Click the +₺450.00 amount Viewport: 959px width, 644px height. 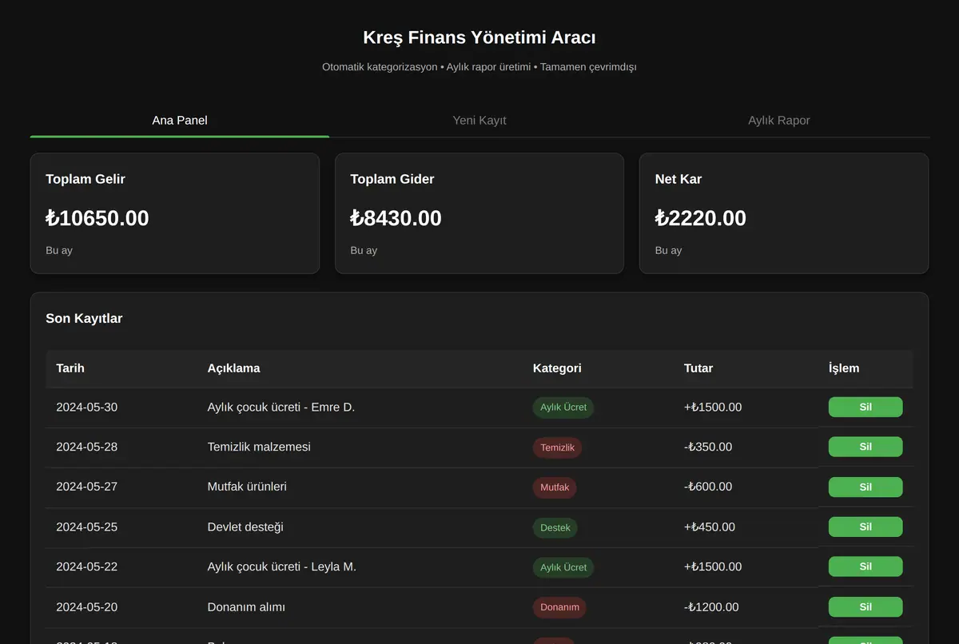click(710, 527)
